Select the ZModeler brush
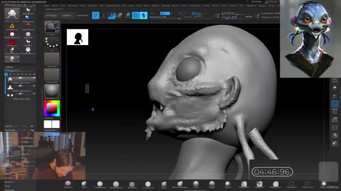The width and height of the screenshot is (341, 191). (x=132, y=185)
